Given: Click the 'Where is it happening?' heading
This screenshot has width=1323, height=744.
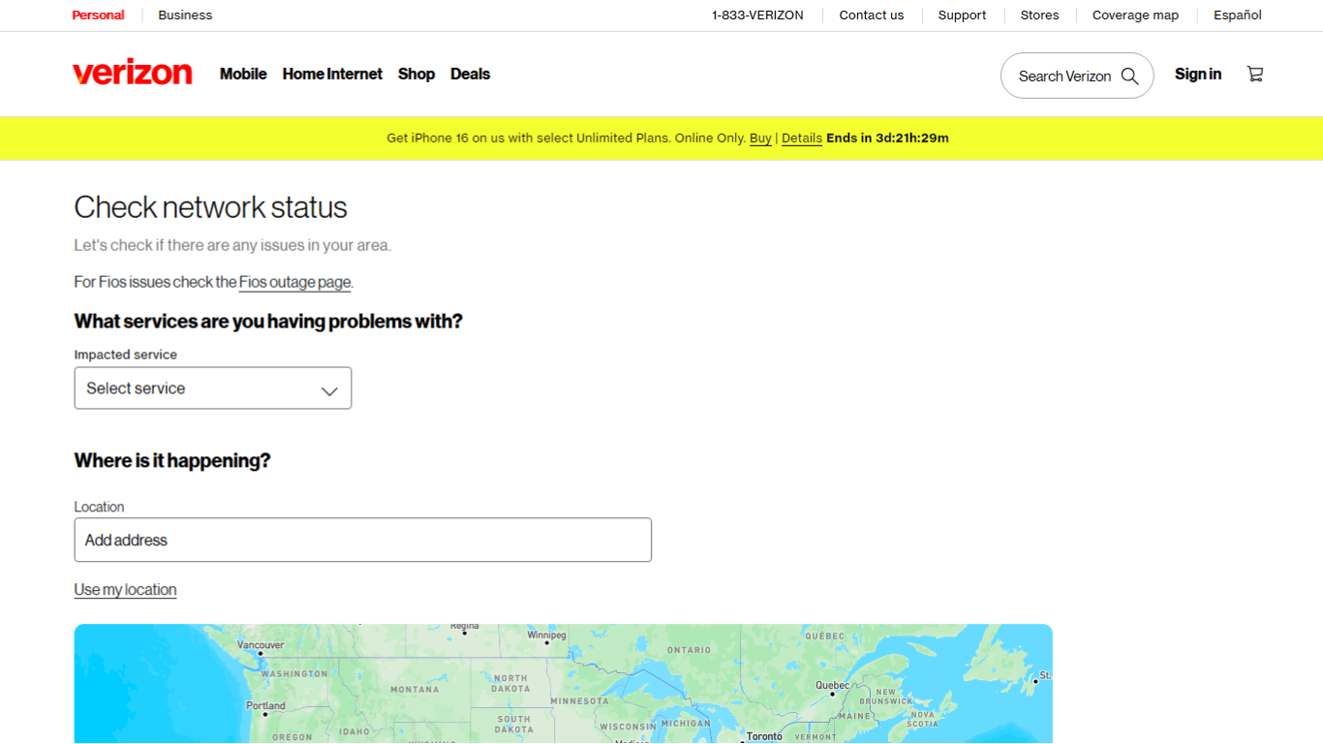Looking at the screenshot, I should click(172, 460).
